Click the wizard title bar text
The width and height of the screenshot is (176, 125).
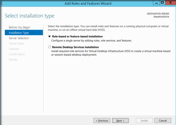point(88,3)
